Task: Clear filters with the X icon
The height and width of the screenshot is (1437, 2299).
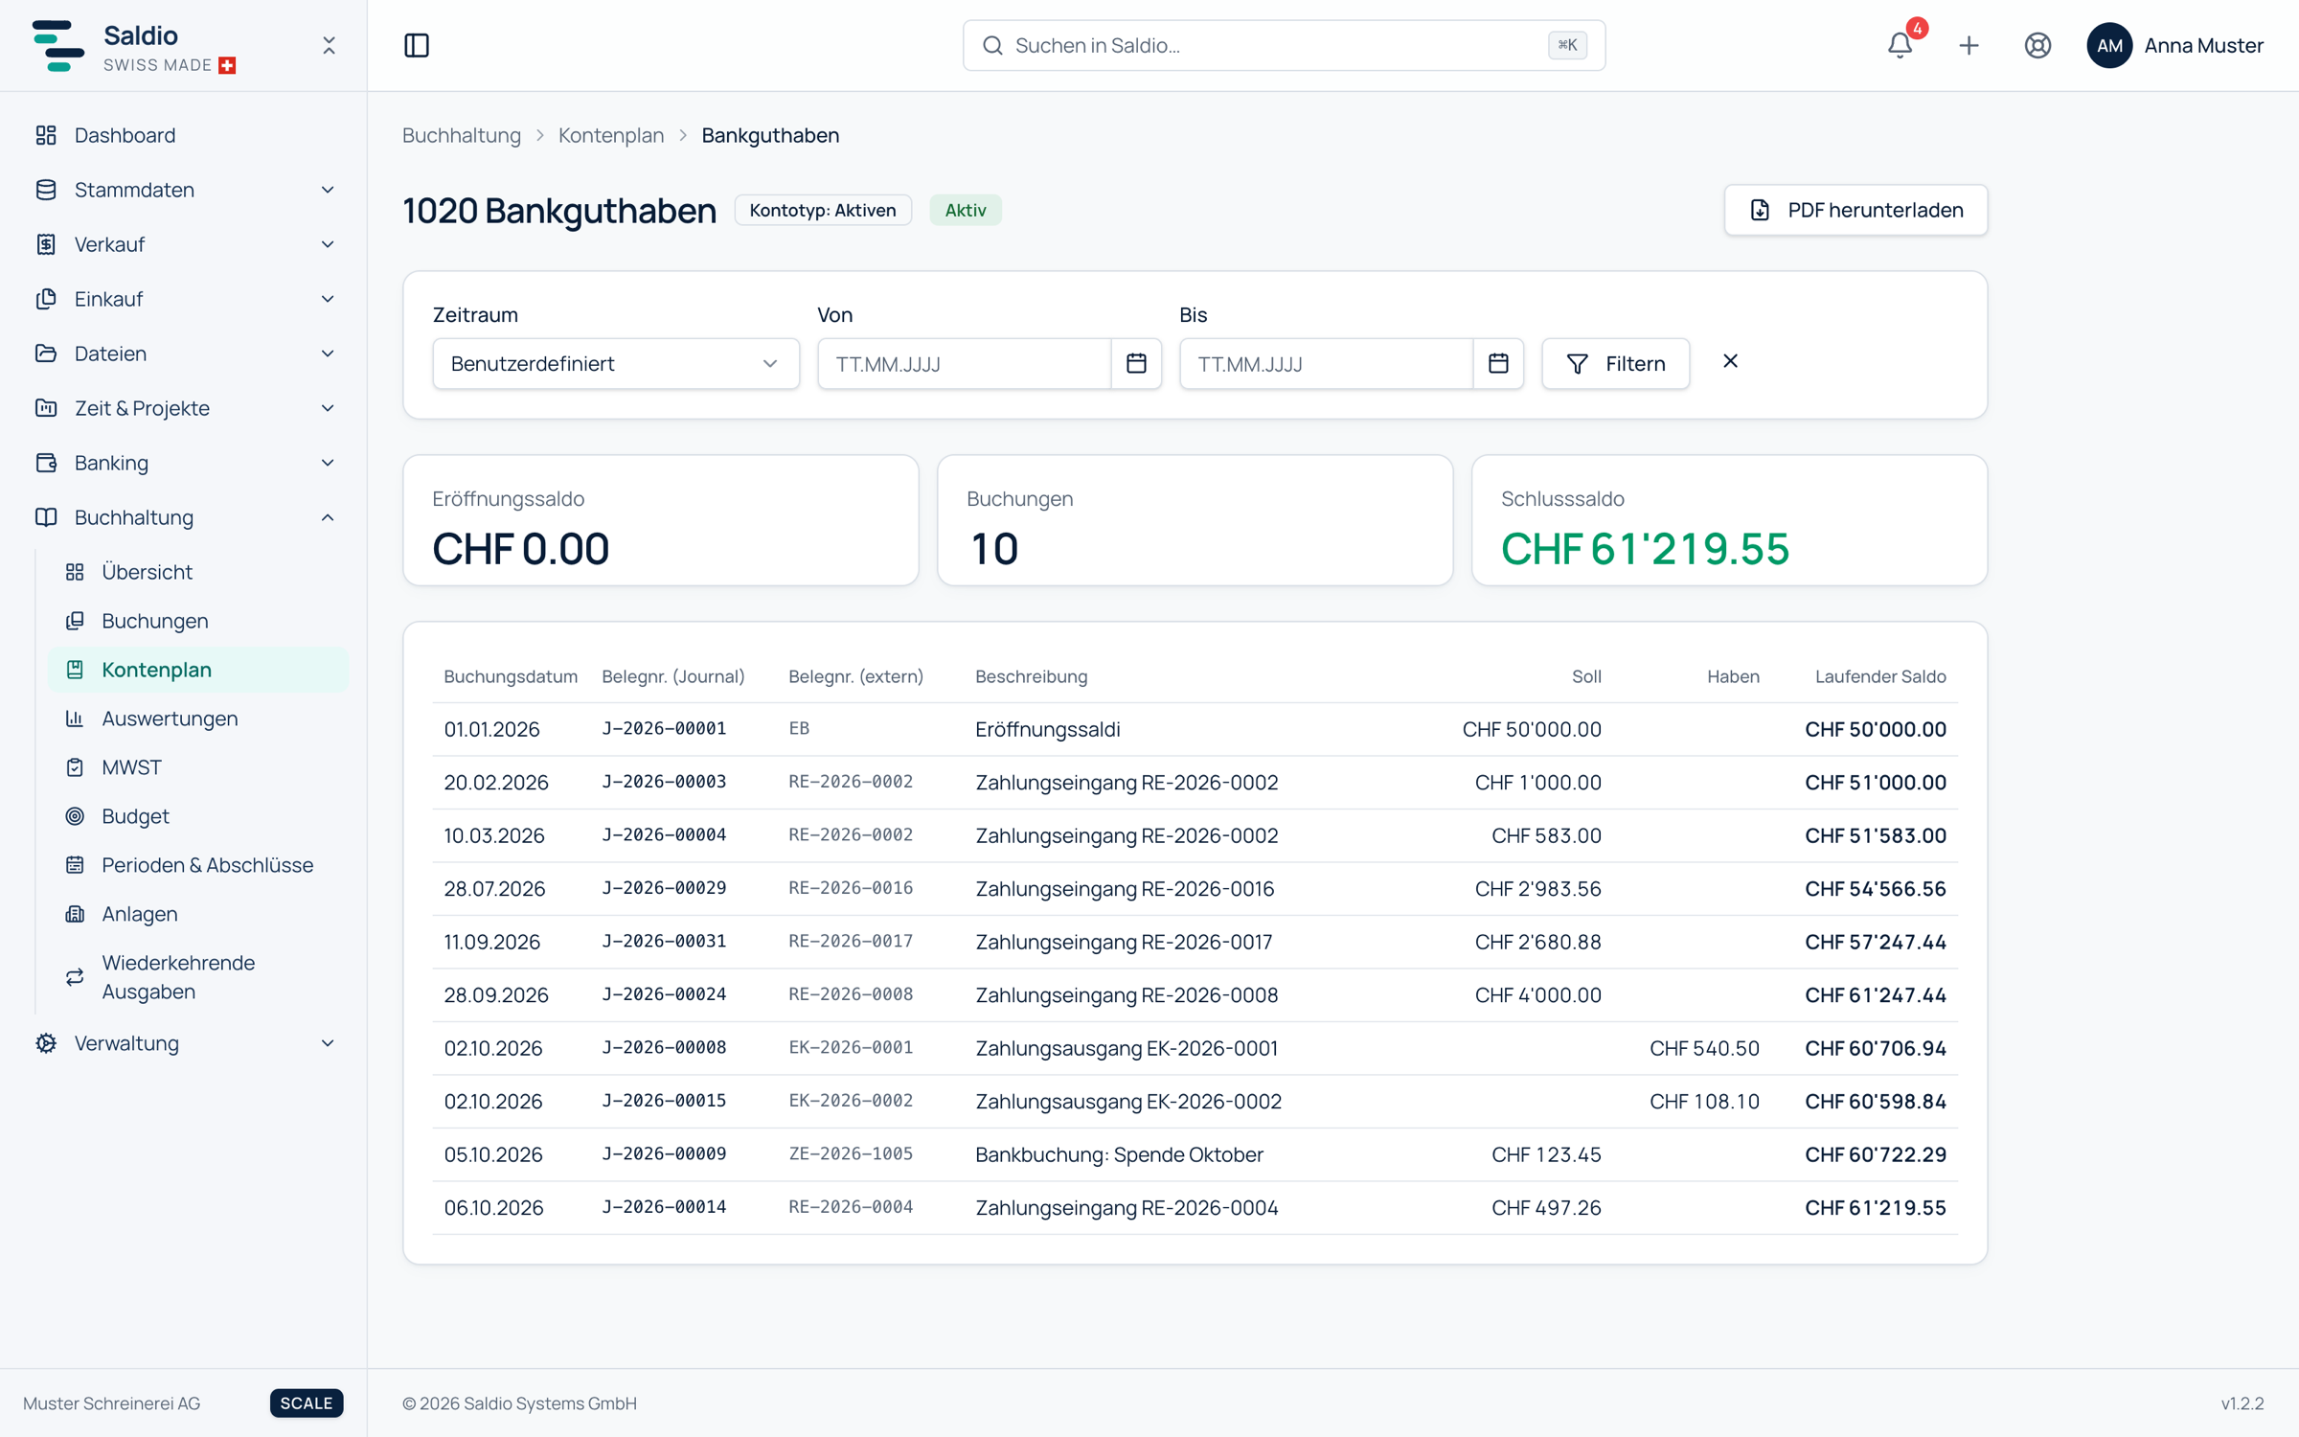Action: pyautogui.click(x=1730, y=361)
